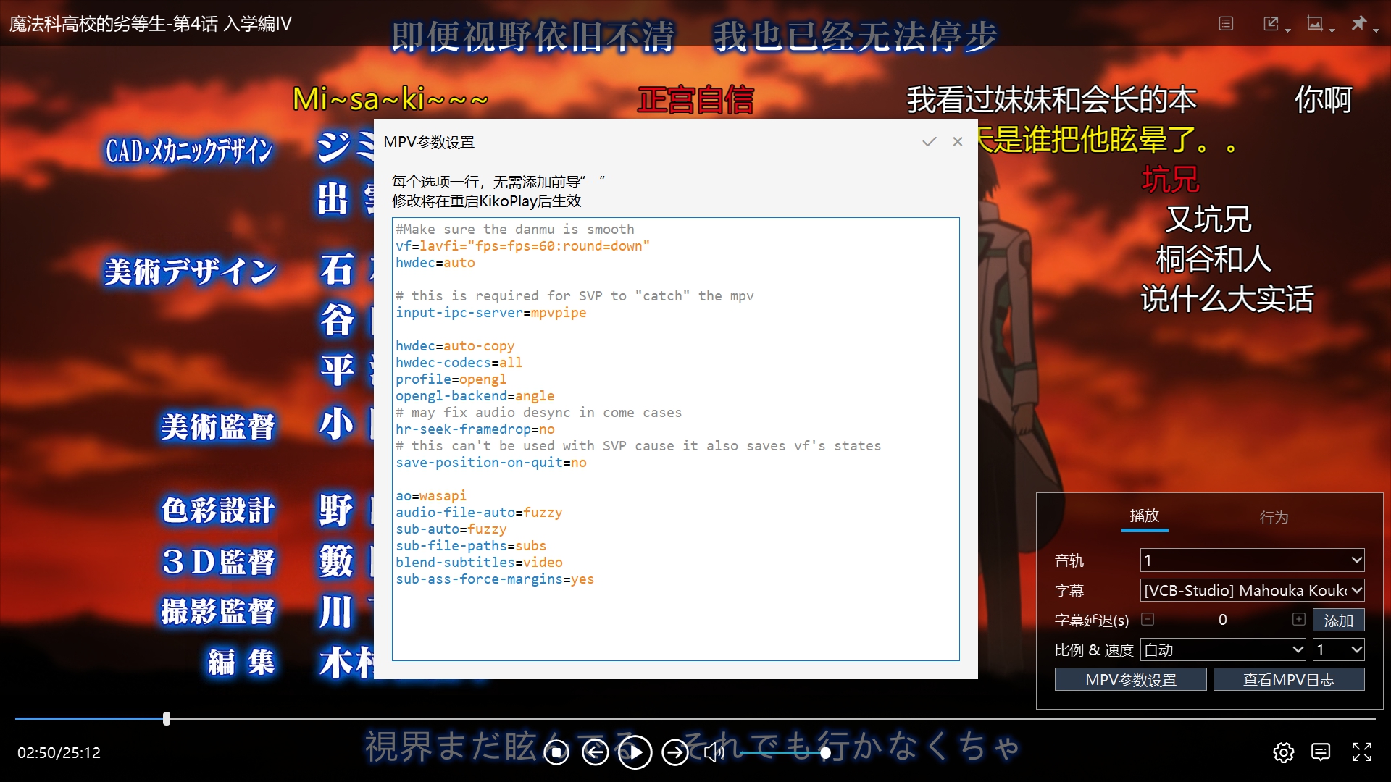This screenshot has height=782, width=1391.
Task: Go to the previous video
Action: click(596, 753)
